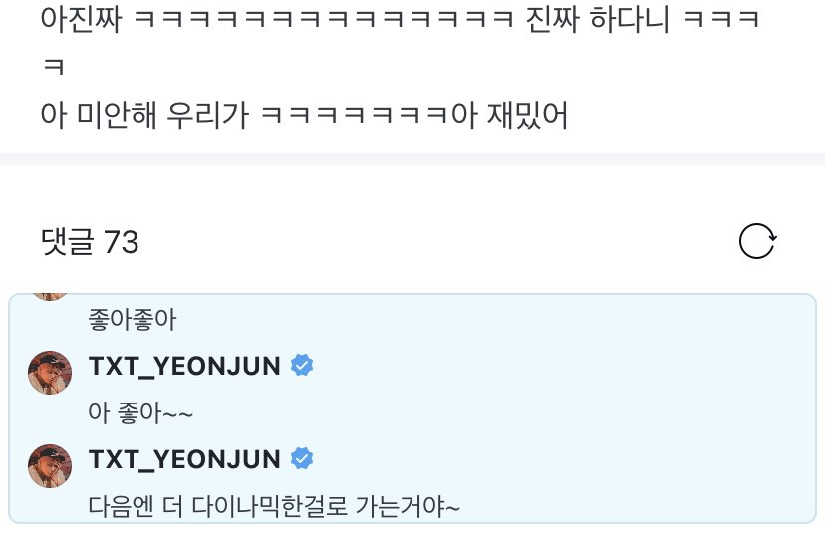Tap the post line "아 미안해 우리가"
The height and width of the screenshot is (537, 825).
point(304,115)
